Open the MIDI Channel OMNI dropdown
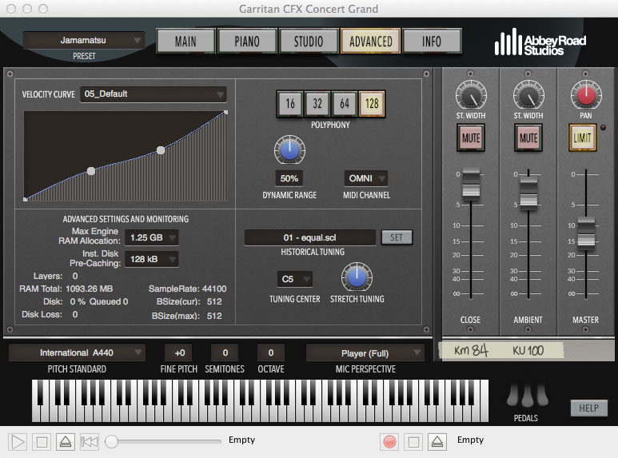 (x=365, y=178)
